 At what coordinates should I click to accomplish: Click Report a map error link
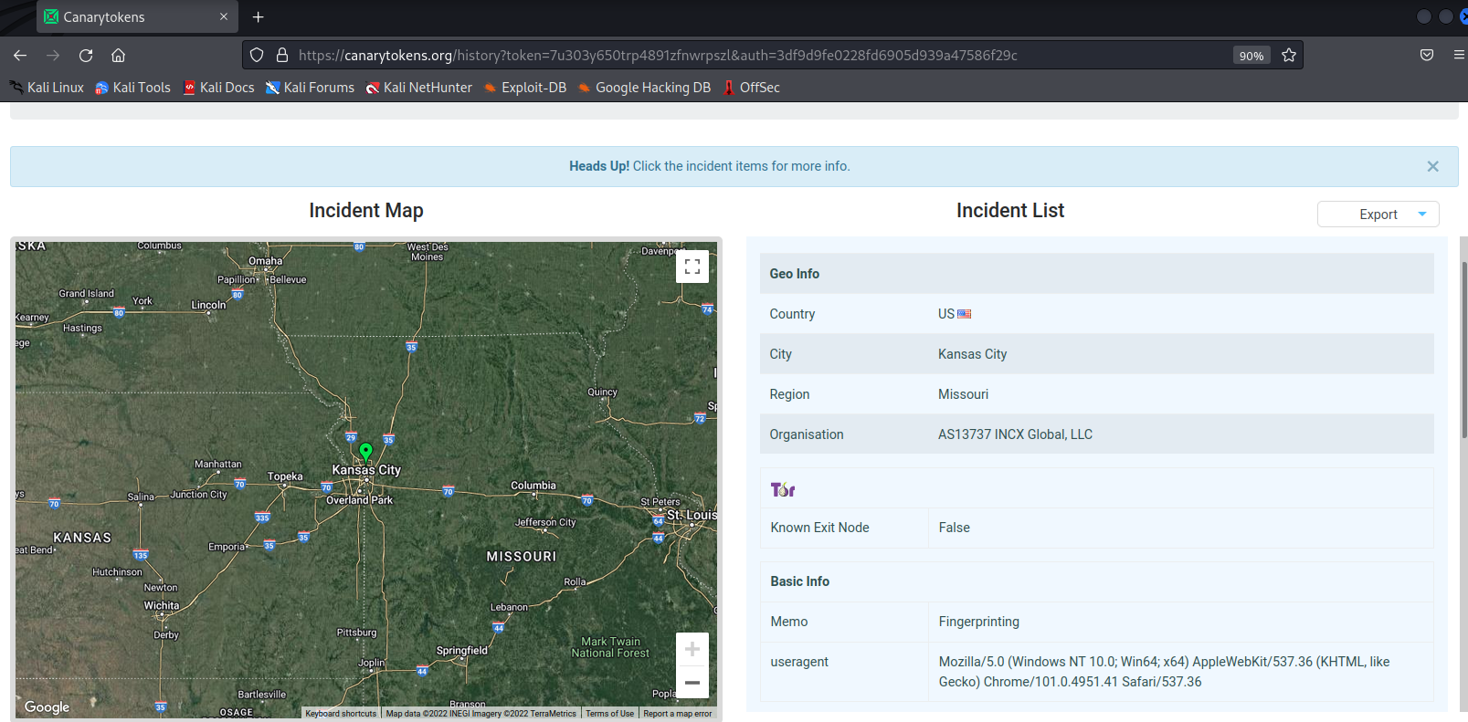coord(677,714)
